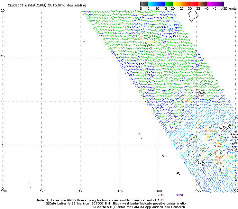The image size is (238, 209).
Task: Click the longitude label '-170'
Action: [x=80, y=191]
